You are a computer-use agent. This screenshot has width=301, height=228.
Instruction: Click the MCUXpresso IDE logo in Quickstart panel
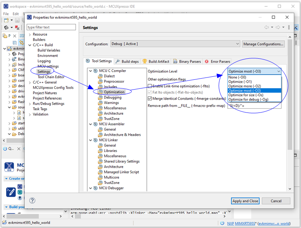pyautogui.click(x=9, y=167)
